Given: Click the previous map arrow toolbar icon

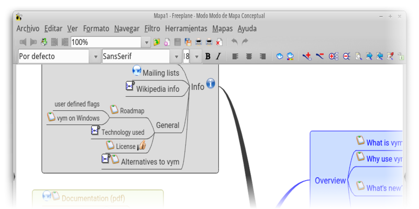Looking at the screenshot, I should (x=23, y=42).
